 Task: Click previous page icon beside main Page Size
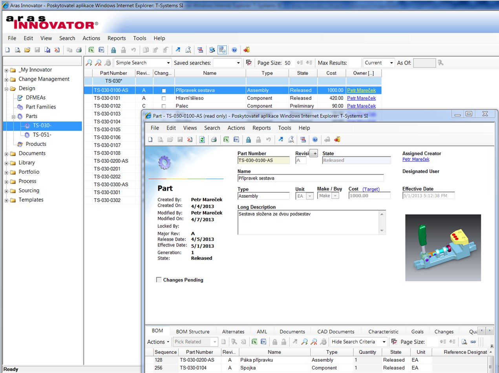[300, 63]
